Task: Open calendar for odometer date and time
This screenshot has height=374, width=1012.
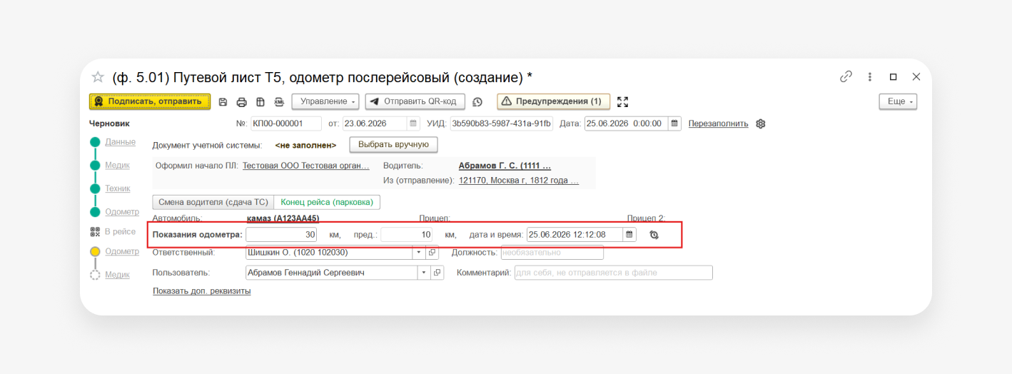Action: (x=629, y=234)
